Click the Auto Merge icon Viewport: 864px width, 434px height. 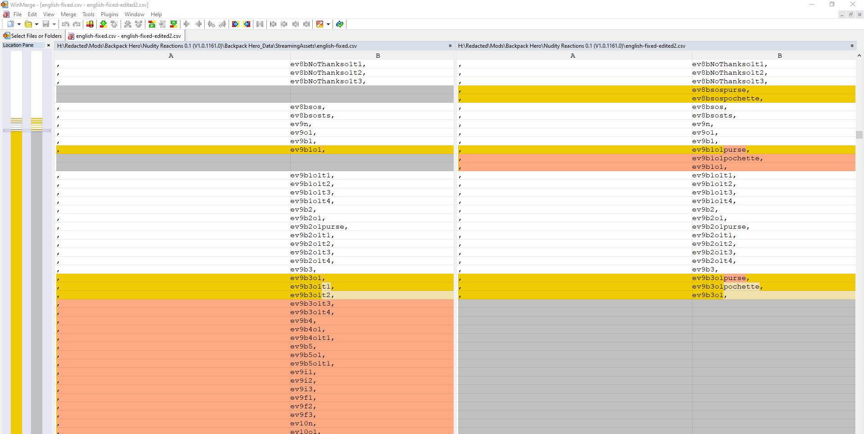tap(260, 24)
